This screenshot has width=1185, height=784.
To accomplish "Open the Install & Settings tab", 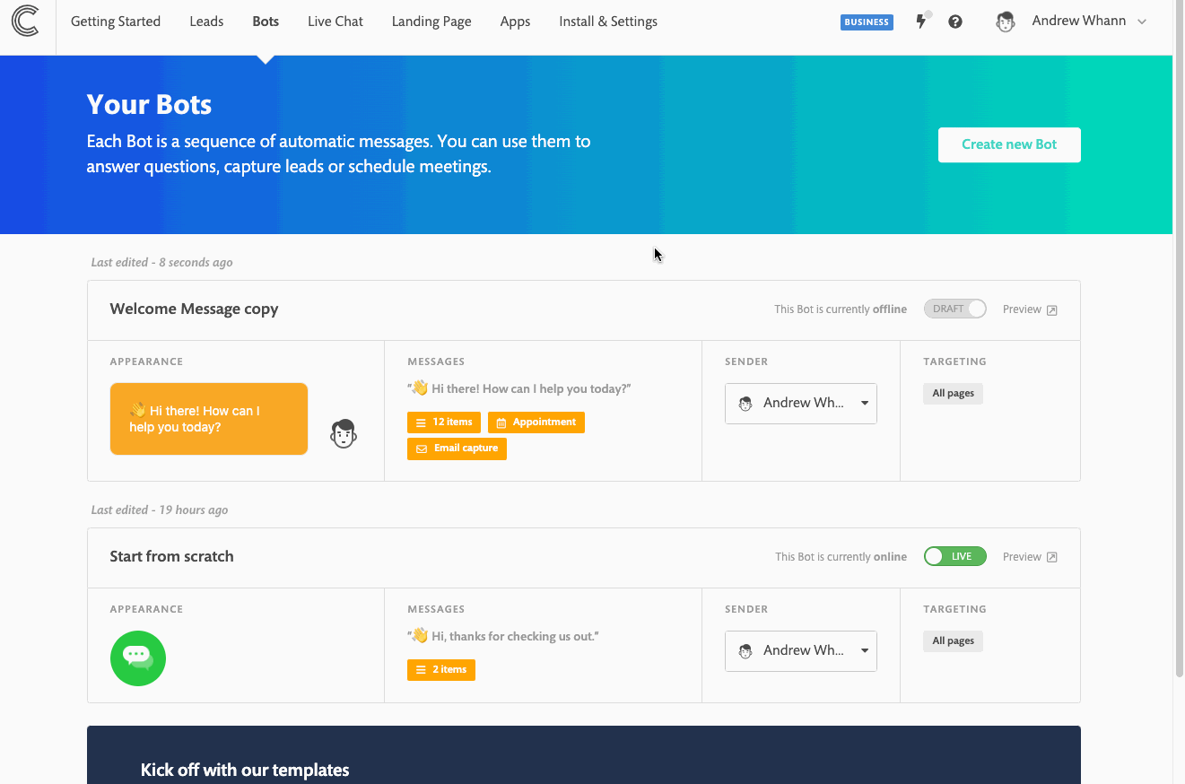I will 607,21.
